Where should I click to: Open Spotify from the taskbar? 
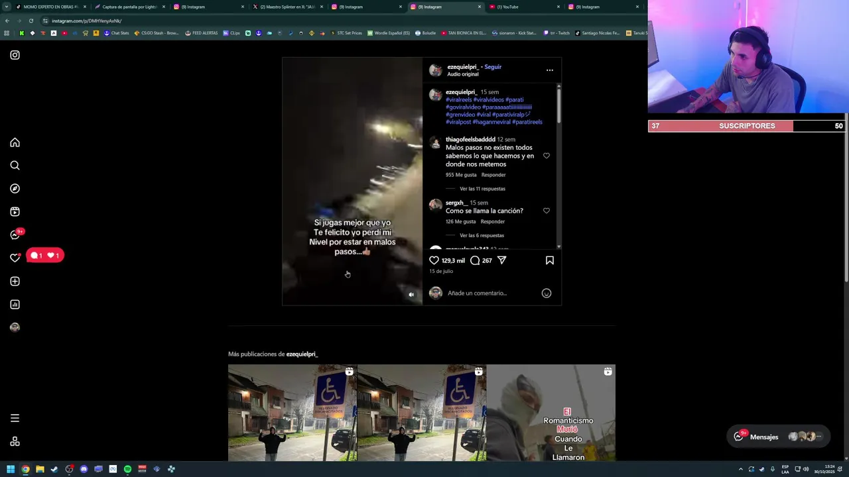coord(127,469)
